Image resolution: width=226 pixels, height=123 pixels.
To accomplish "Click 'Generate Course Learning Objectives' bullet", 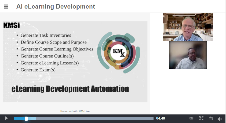I will [57, 49].
